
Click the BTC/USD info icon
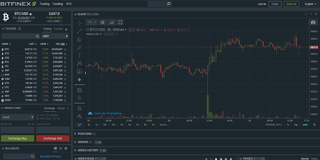(x=31, y=14)
